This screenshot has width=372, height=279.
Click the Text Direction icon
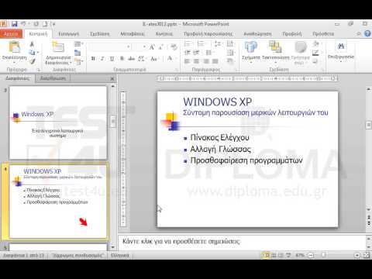pyautogui.click(x=230, y=44)
